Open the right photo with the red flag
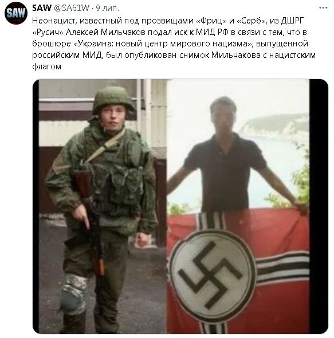Image resolution: width=334 pixels, height=338 pixels. pyautogui.click(x=238, y=206)
